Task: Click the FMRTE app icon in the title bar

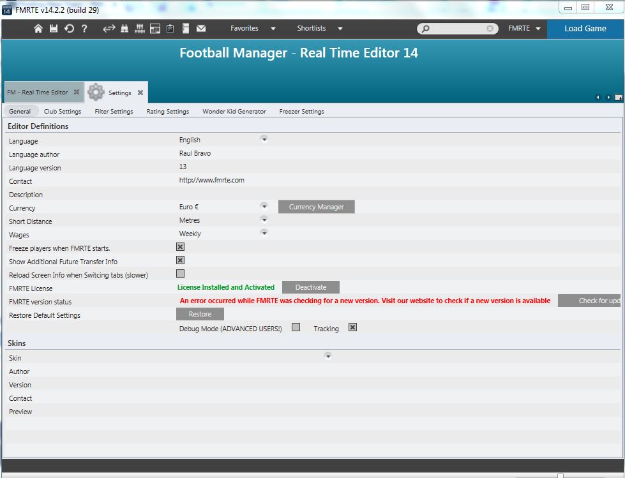Action: pyautogui.click(x=7, y=10)
